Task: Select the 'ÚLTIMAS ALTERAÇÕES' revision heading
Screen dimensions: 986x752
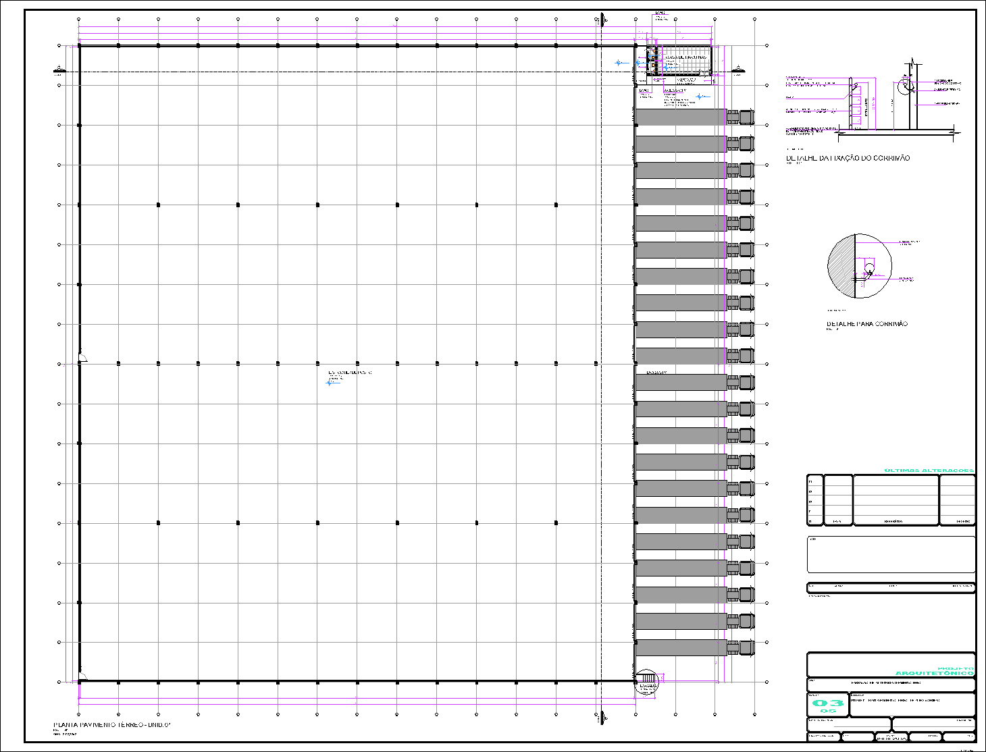Action: 929,471
